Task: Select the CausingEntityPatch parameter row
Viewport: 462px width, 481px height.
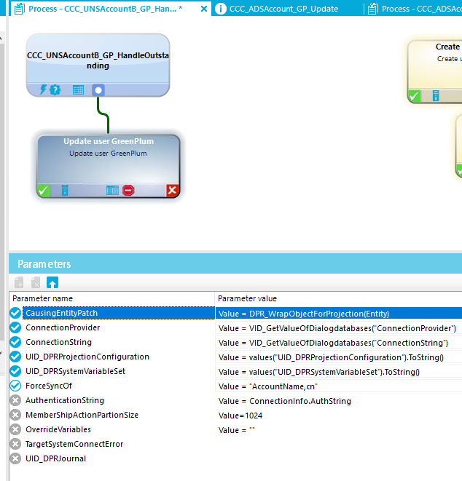Action: (x=235, y=313)
